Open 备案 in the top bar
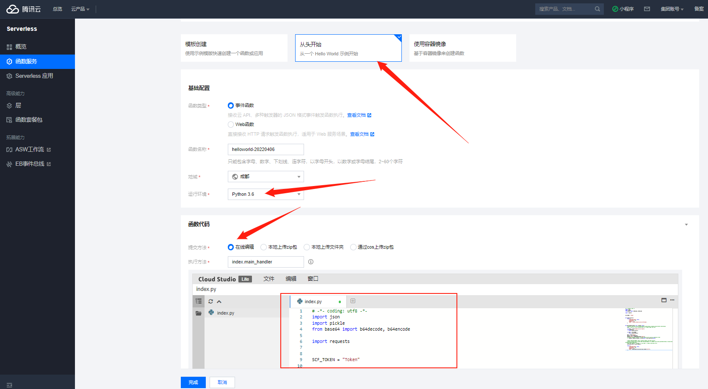708x389 pixels. 699,9
